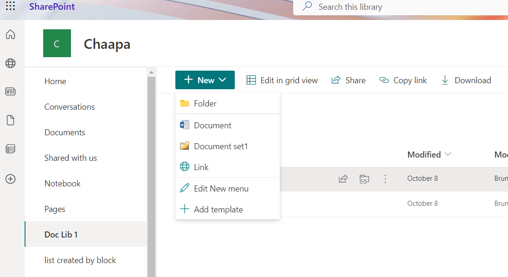Click the Add template plus icon

185,209
